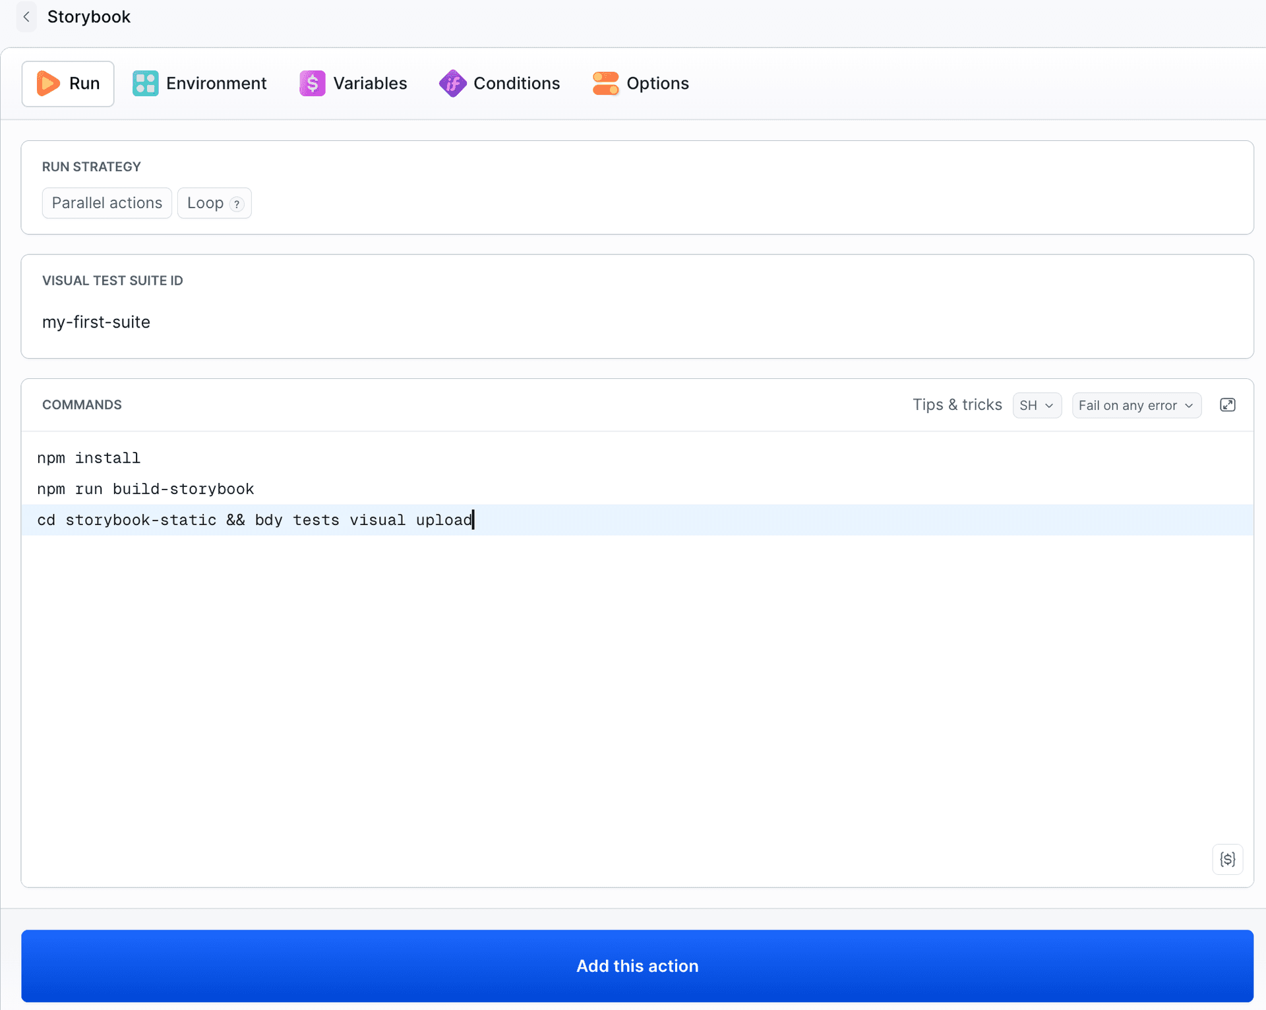Open Tips & tricks link
Viewport: 1266px width, 1010px height.
[957, 405]
